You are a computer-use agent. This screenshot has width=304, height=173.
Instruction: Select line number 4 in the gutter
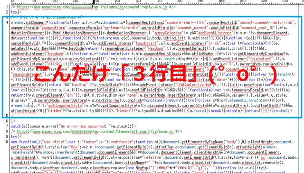click(x=7, y=22)
